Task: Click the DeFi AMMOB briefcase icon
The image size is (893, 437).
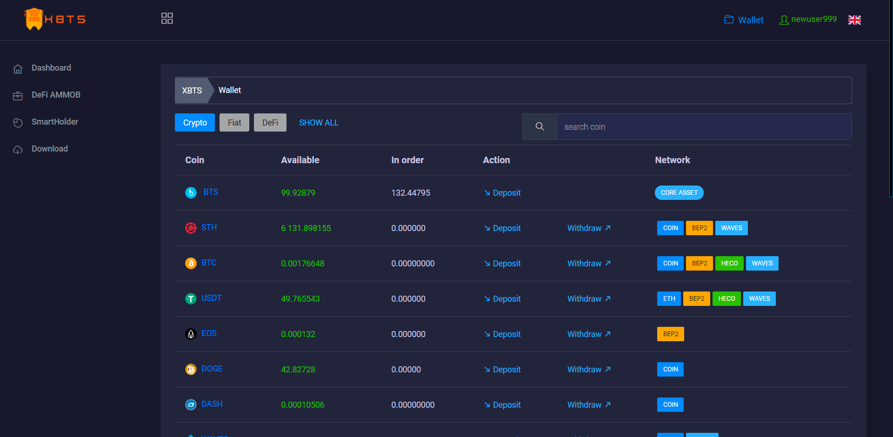Action: pos(18,96)
